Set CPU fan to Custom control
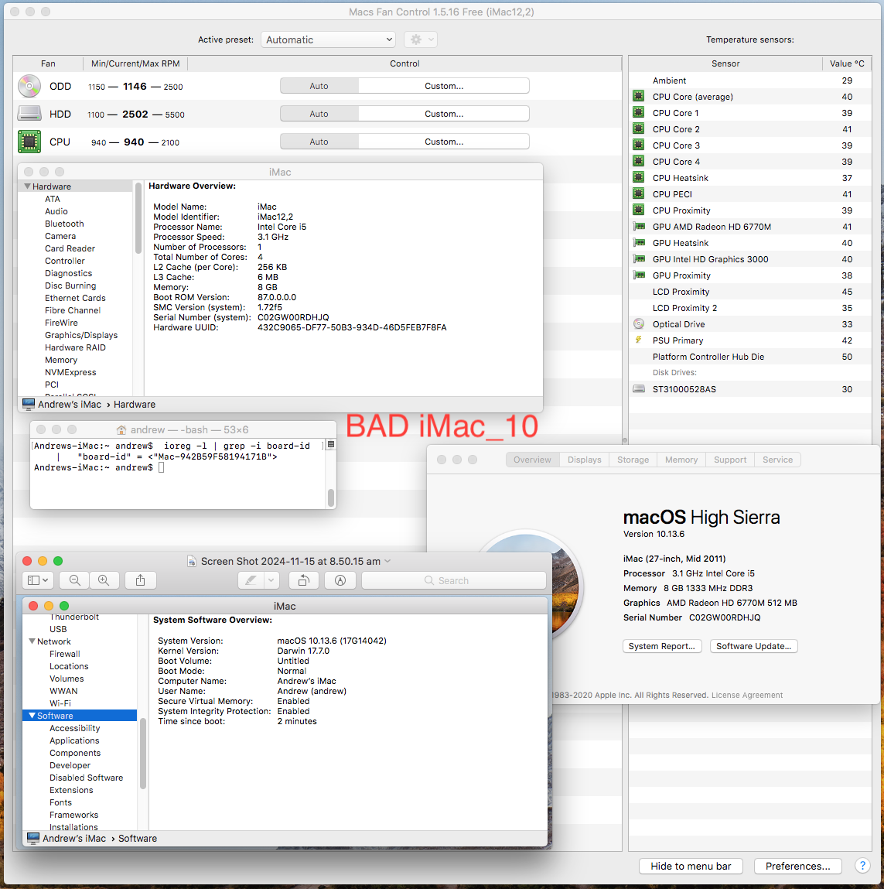Image resolution: width=884 pixels, height=889 pixels. tap(444, 141)
